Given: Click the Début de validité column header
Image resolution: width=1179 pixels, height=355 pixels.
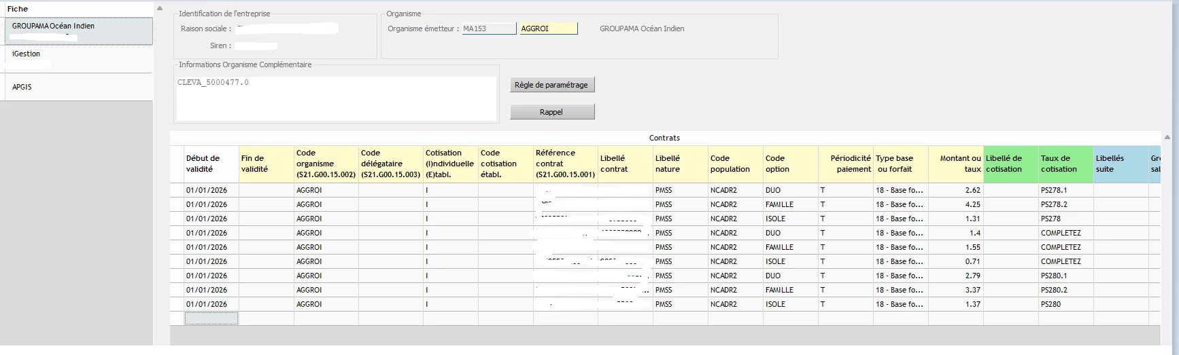Looking at the screenshot, I should [211, 164].
